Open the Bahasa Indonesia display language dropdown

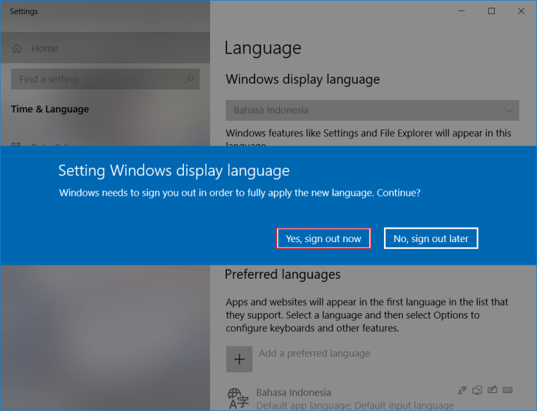(373, 110)
